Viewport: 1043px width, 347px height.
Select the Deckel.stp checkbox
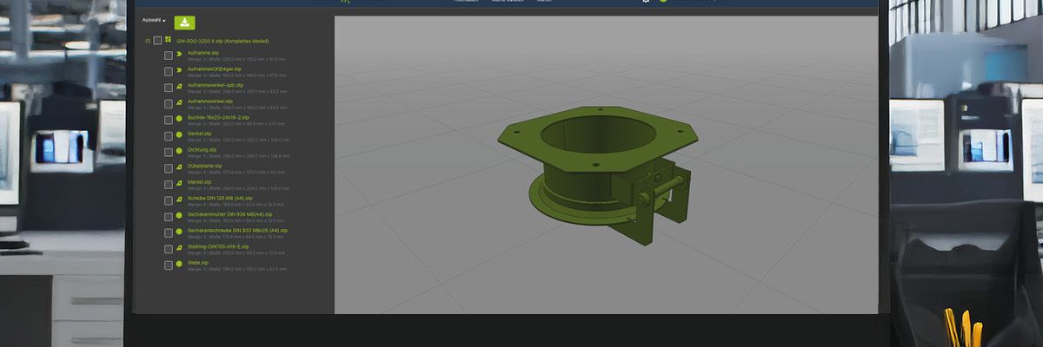[169, 136]
